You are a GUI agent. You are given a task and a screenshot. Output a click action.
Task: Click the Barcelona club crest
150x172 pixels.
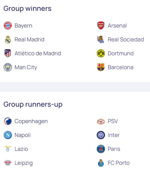coord(101,67)
